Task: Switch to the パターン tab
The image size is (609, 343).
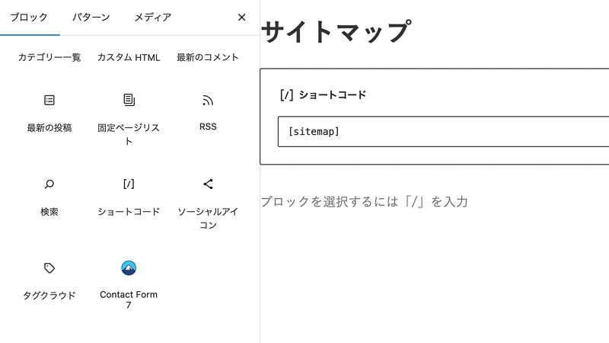Action: [91, 17]
